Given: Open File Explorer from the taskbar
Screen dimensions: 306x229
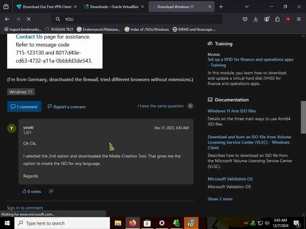Looking at the screenshot, I should 118,223.
